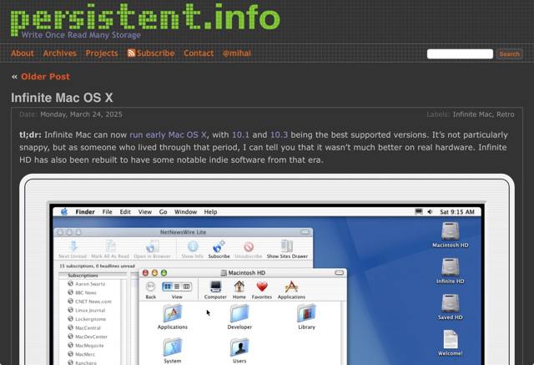Viewport: 534px width, 365px height.
Task: Click the Finder Back button
Action: 151,286
